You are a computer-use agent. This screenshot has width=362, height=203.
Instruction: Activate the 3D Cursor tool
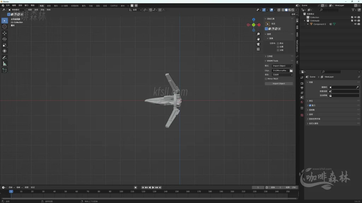click(5, 26)
